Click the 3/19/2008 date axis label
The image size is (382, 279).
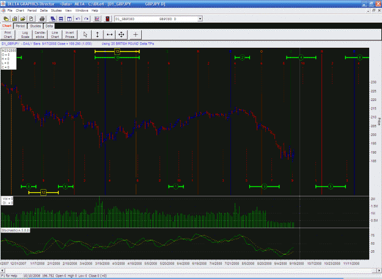click(102, 264)
